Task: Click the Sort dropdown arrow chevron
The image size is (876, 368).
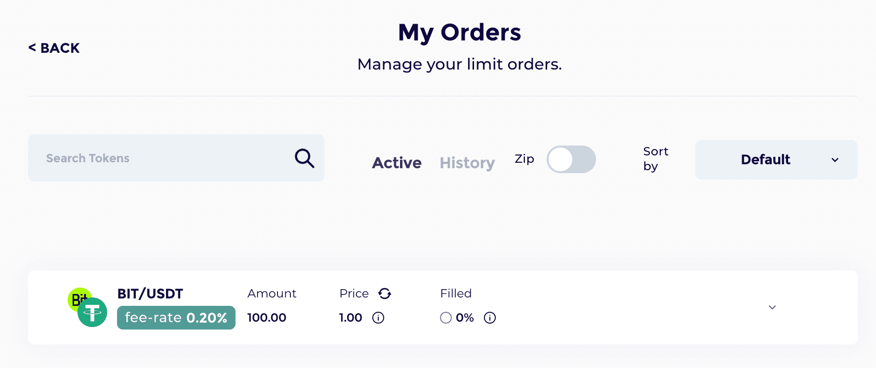Action: coord(835,160)
